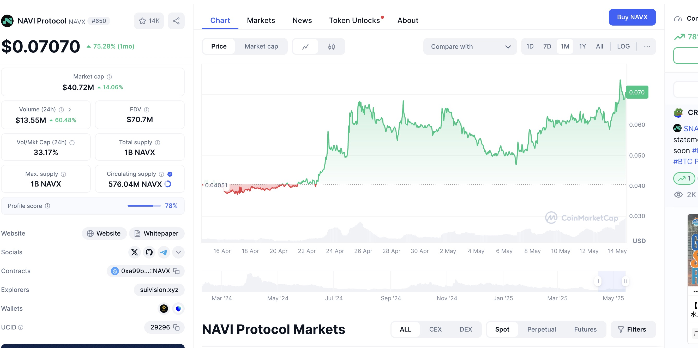Select the Spot markets option

point(502,329)
